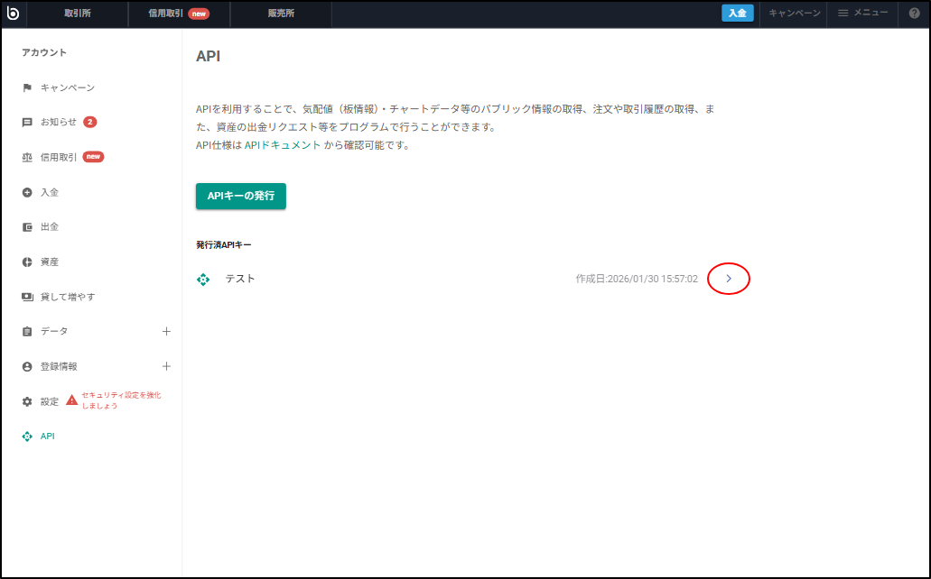Expand the データ section with plus sign
The width and height of the screenshot is (931, 579).
pos(166,331)
